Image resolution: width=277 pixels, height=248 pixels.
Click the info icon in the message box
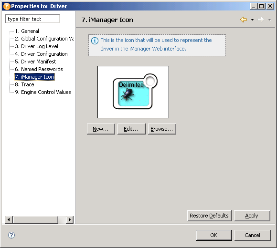95,41
